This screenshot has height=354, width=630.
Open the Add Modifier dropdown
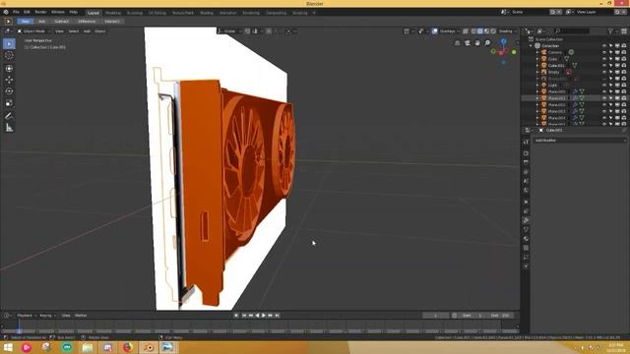click(580, 141)
